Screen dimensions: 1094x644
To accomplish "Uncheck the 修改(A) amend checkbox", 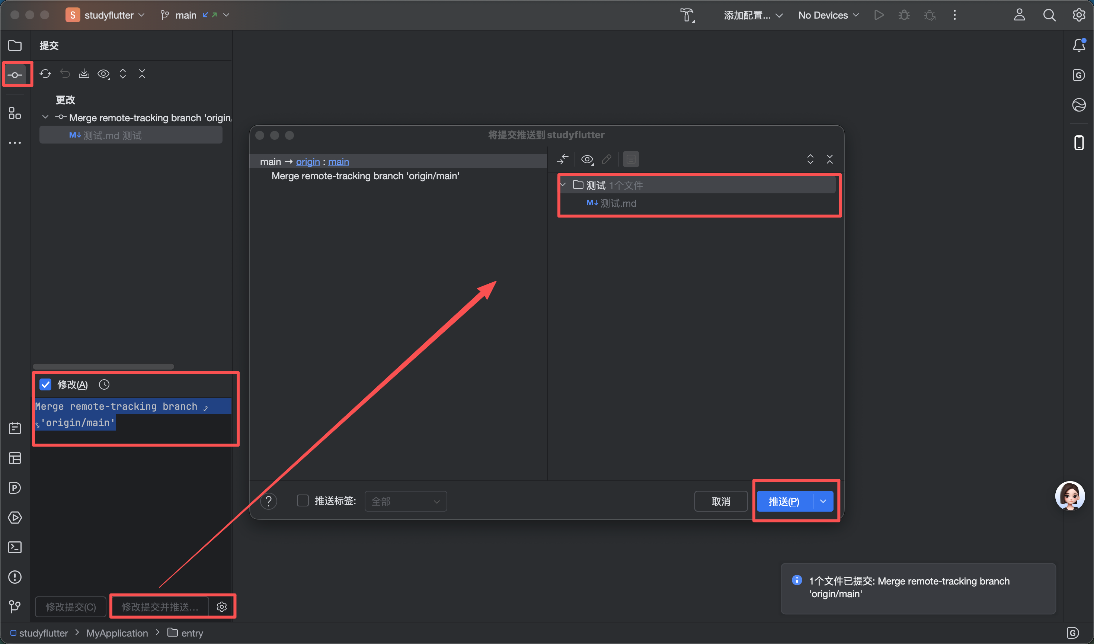I will (x=46, y=384).
